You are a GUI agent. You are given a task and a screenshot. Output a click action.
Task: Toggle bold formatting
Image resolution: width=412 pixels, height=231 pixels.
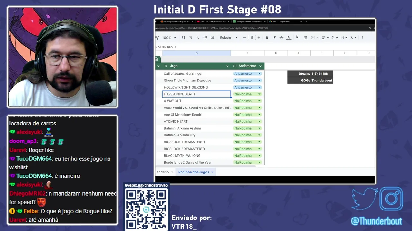pyautogui.click(x=267, y=38)
